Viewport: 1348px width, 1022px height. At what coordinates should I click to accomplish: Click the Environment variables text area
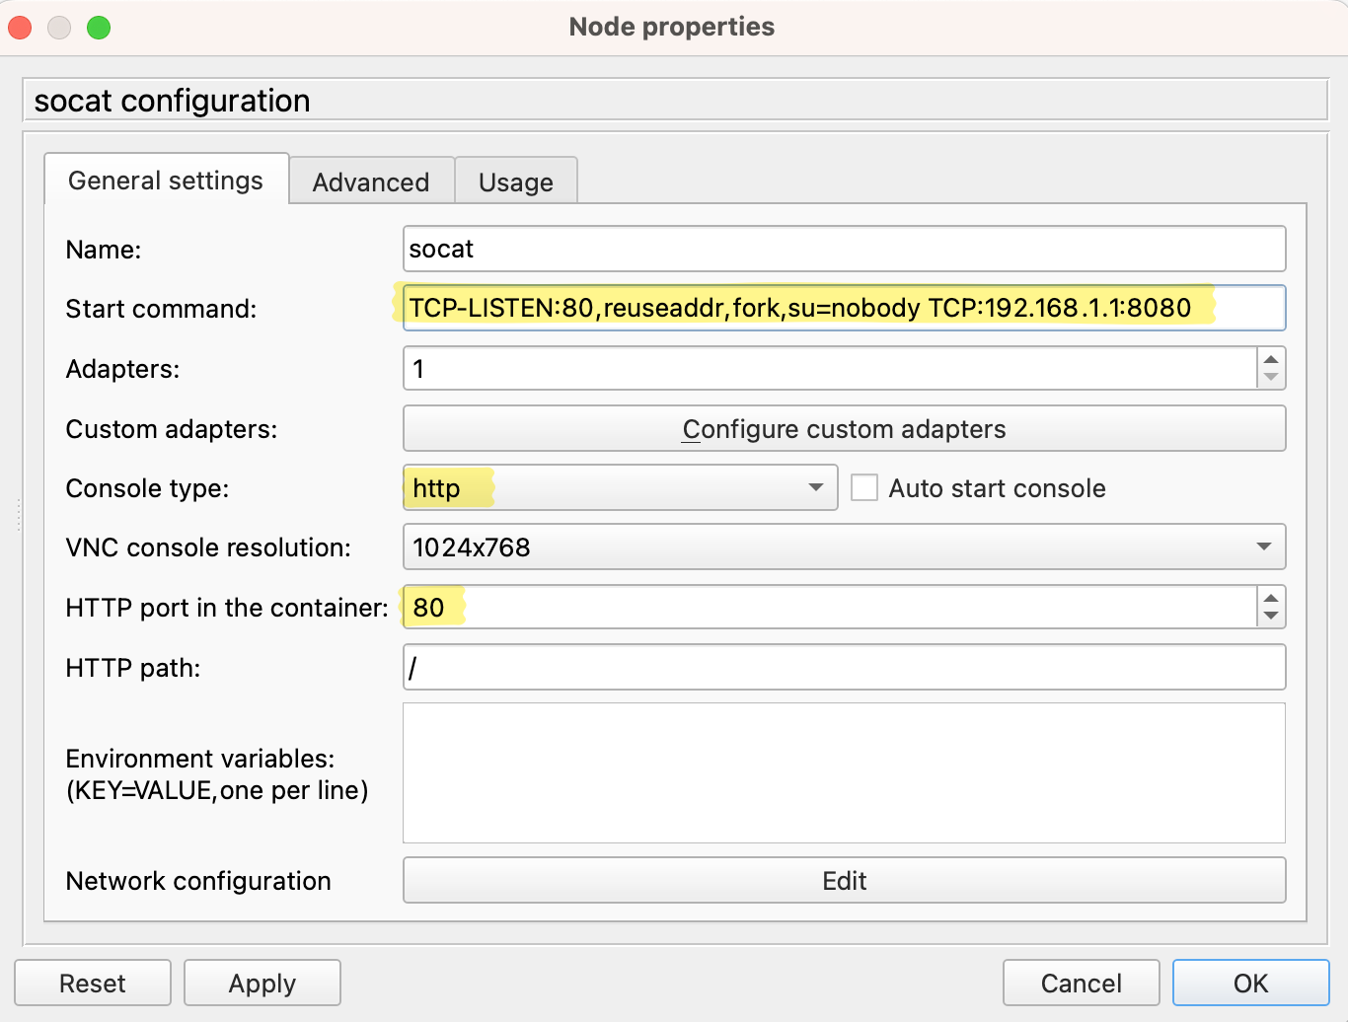[844, 772]
